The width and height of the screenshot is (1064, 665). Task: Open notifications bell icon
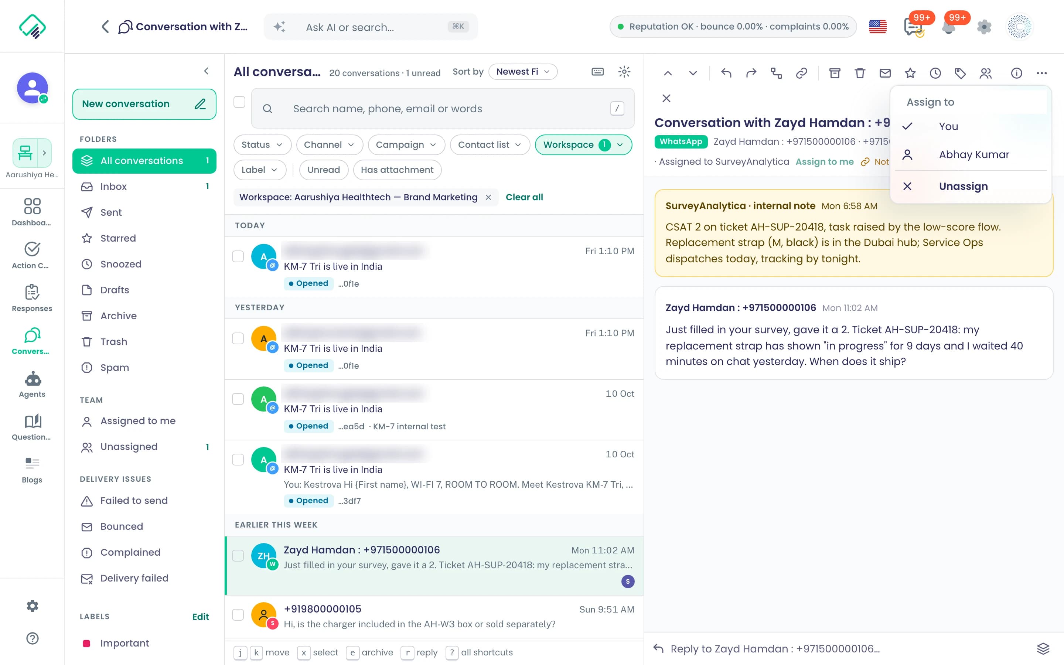[949, 27]
